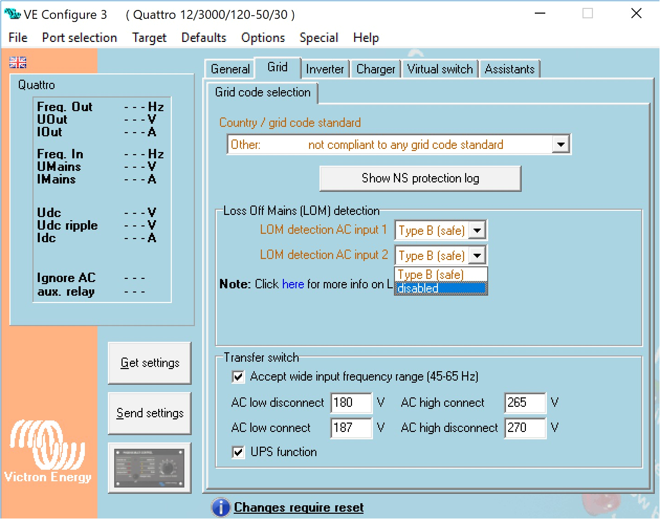Open the Defaults menu

point(203,37)
